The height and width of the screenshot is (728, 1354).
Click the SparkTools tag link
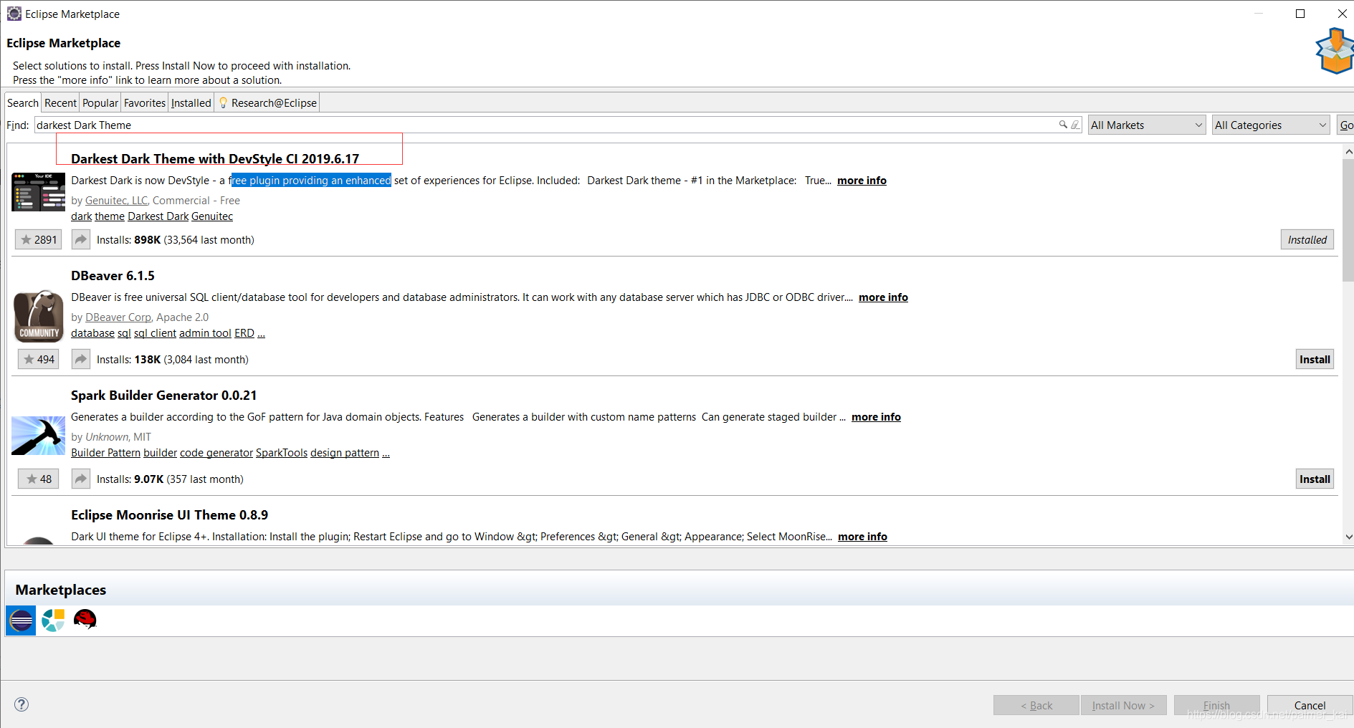[x=282, y=453]
